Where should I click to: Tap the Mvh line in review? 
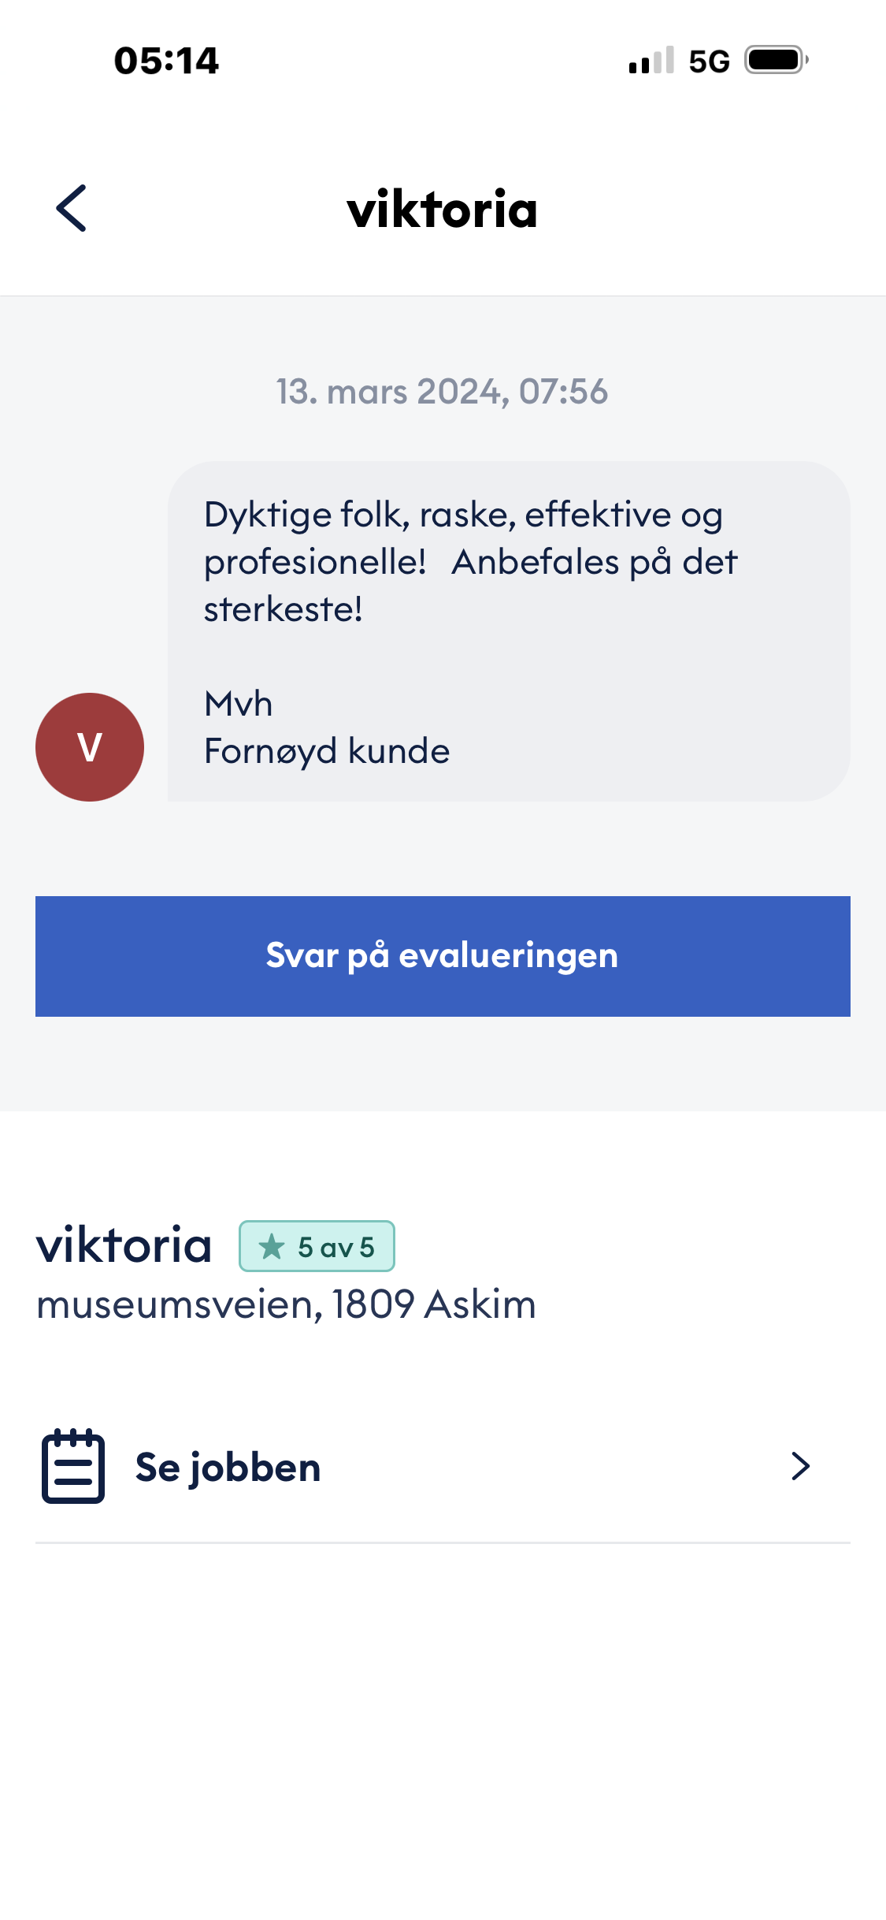(x=239, y=704)
